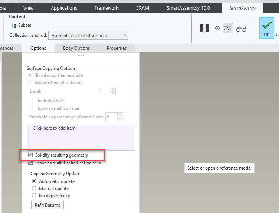This screenshot has width=279, height=213.
Task: Open the Applications ribbon tab
Action: coord(64,8)
